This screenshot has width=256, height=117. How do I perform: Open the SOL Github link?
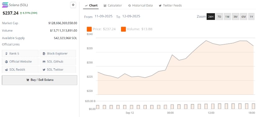coord(58,62)
